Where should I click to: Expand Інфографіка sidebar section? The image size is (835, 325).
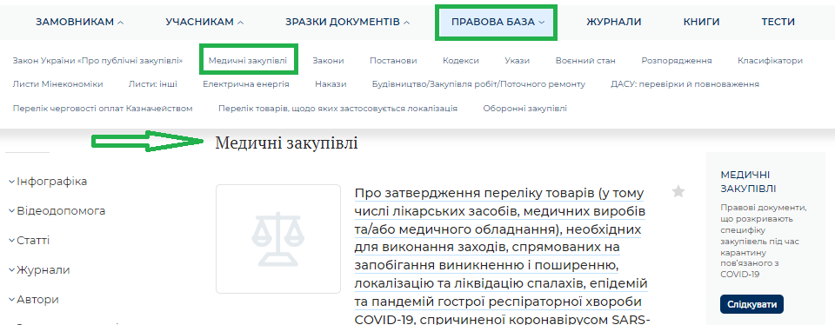pyautogui.click(x=48, y=182)
